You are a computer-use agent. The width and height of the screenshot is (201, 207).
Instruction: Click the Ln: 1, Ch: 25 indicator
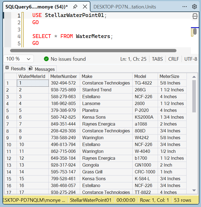tap(133, 59)
